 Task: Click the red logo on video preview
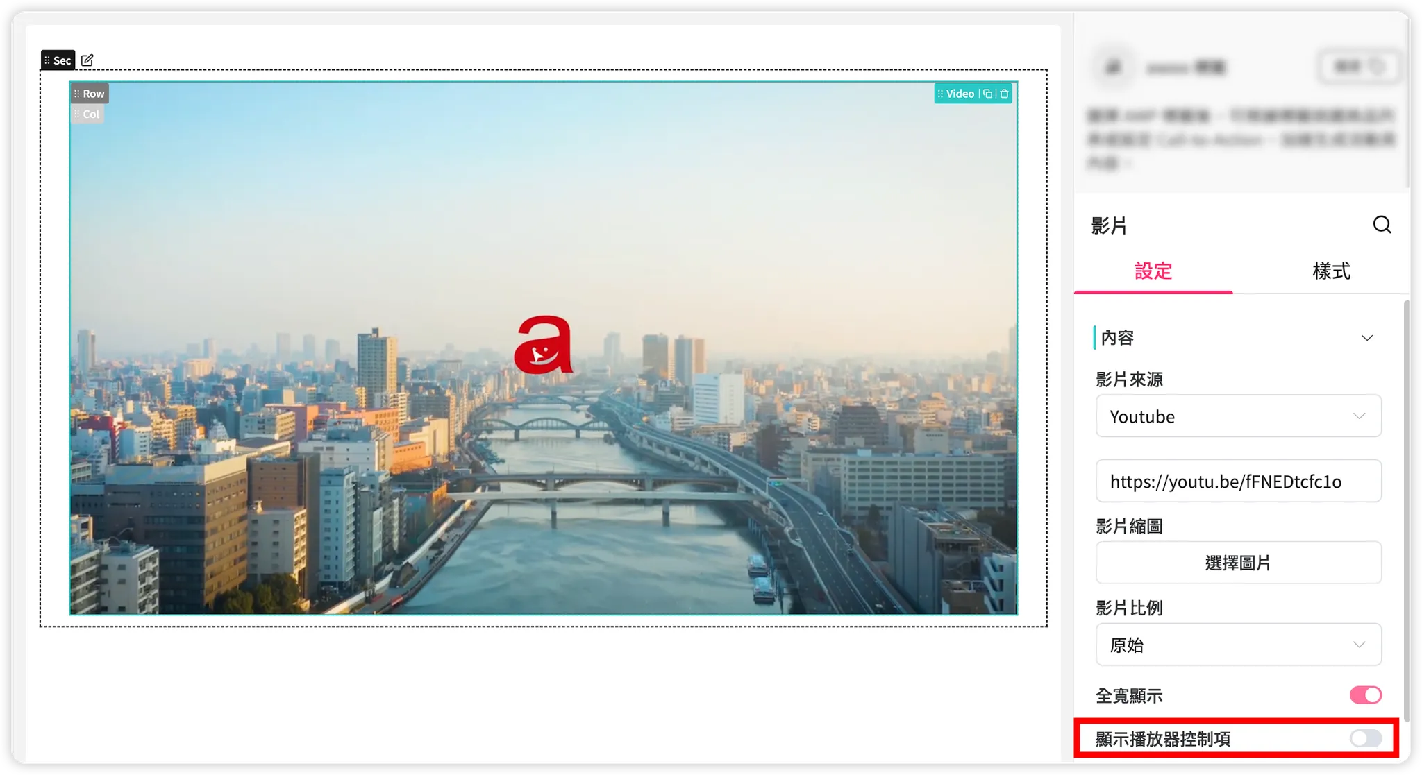click(544, 346)
